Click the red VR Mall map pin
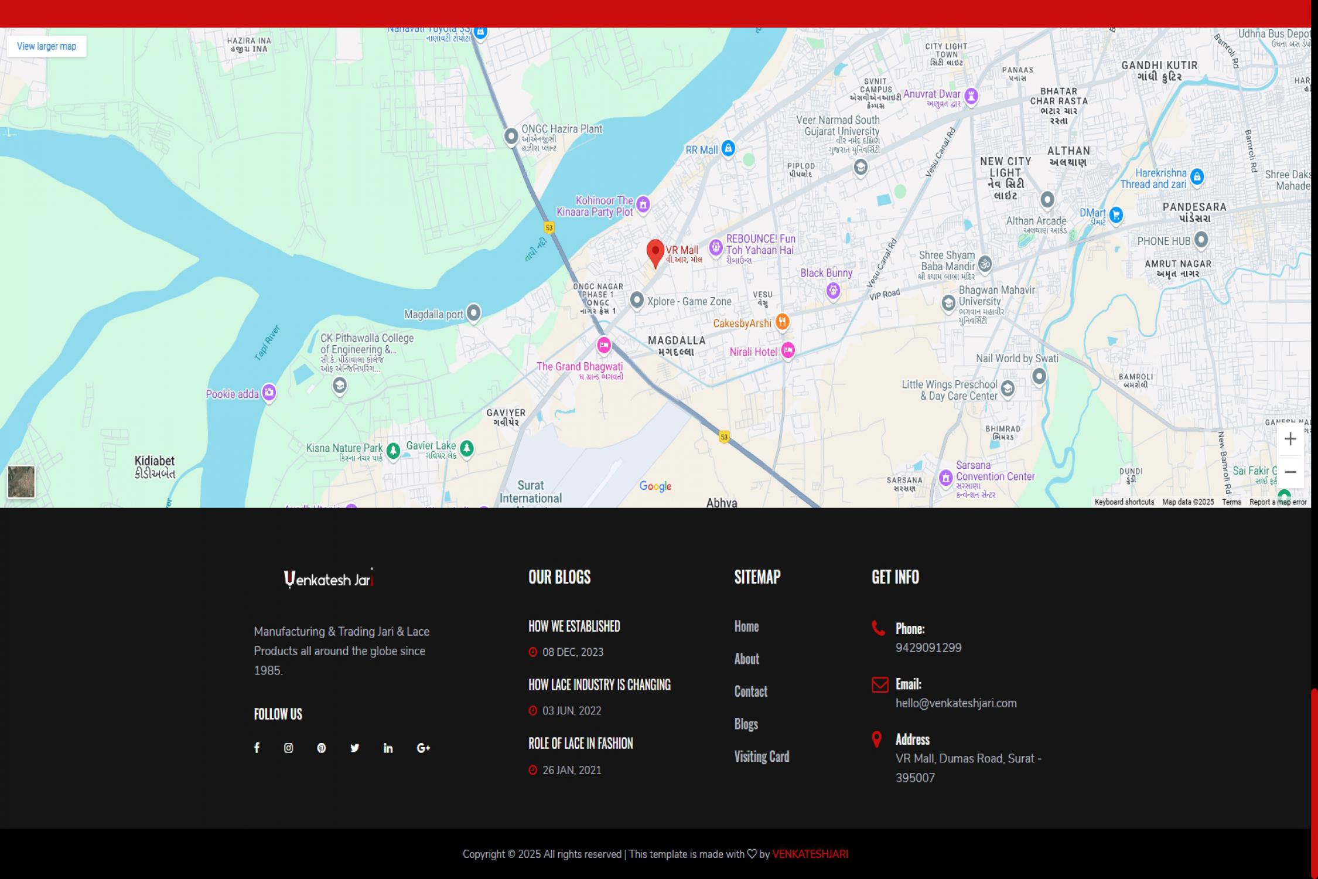The image size is (1318, 879). [655, 252]
